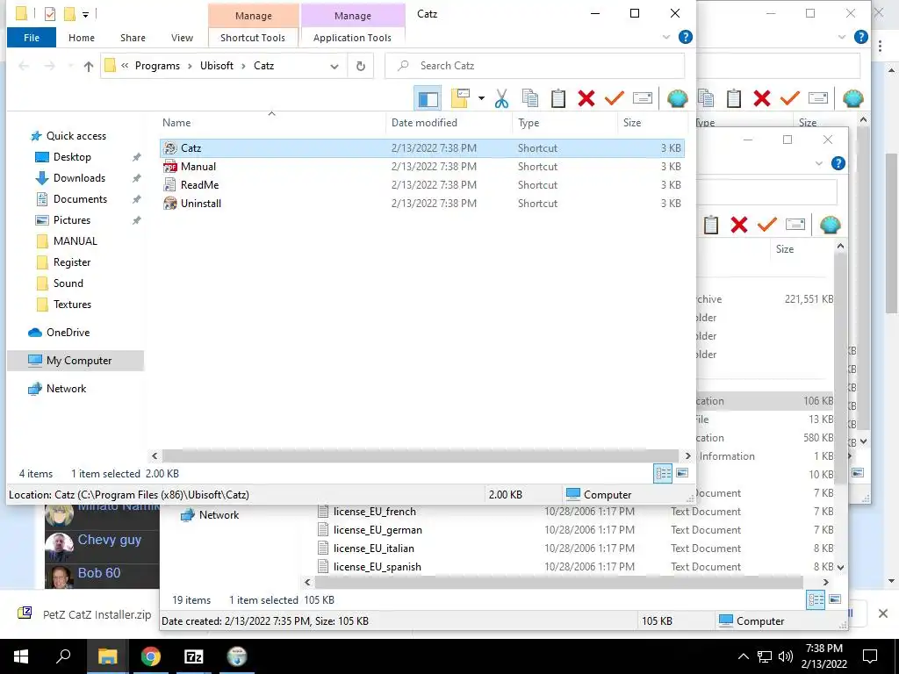This screenshot has width=899, height=674.
Task: Open Pictures in the navigation pane
Action: click(x=72, y=220)
